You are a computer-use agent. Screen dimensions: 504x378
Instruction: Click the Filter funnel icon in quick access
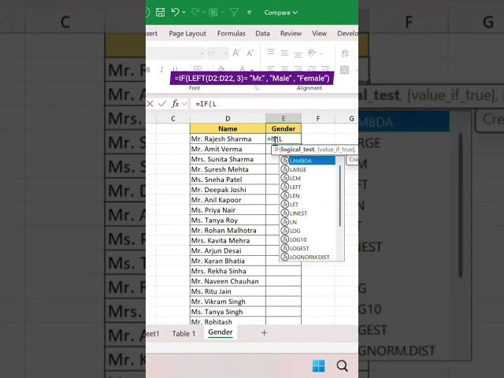(234, 13)
